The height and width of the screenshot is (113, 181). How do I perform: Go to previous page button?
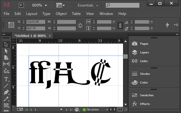click(31, 110)
